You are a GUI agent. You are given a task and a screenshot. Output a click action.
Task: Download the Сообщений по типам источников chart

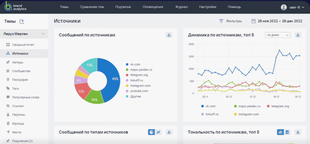[x=169, y=132]
